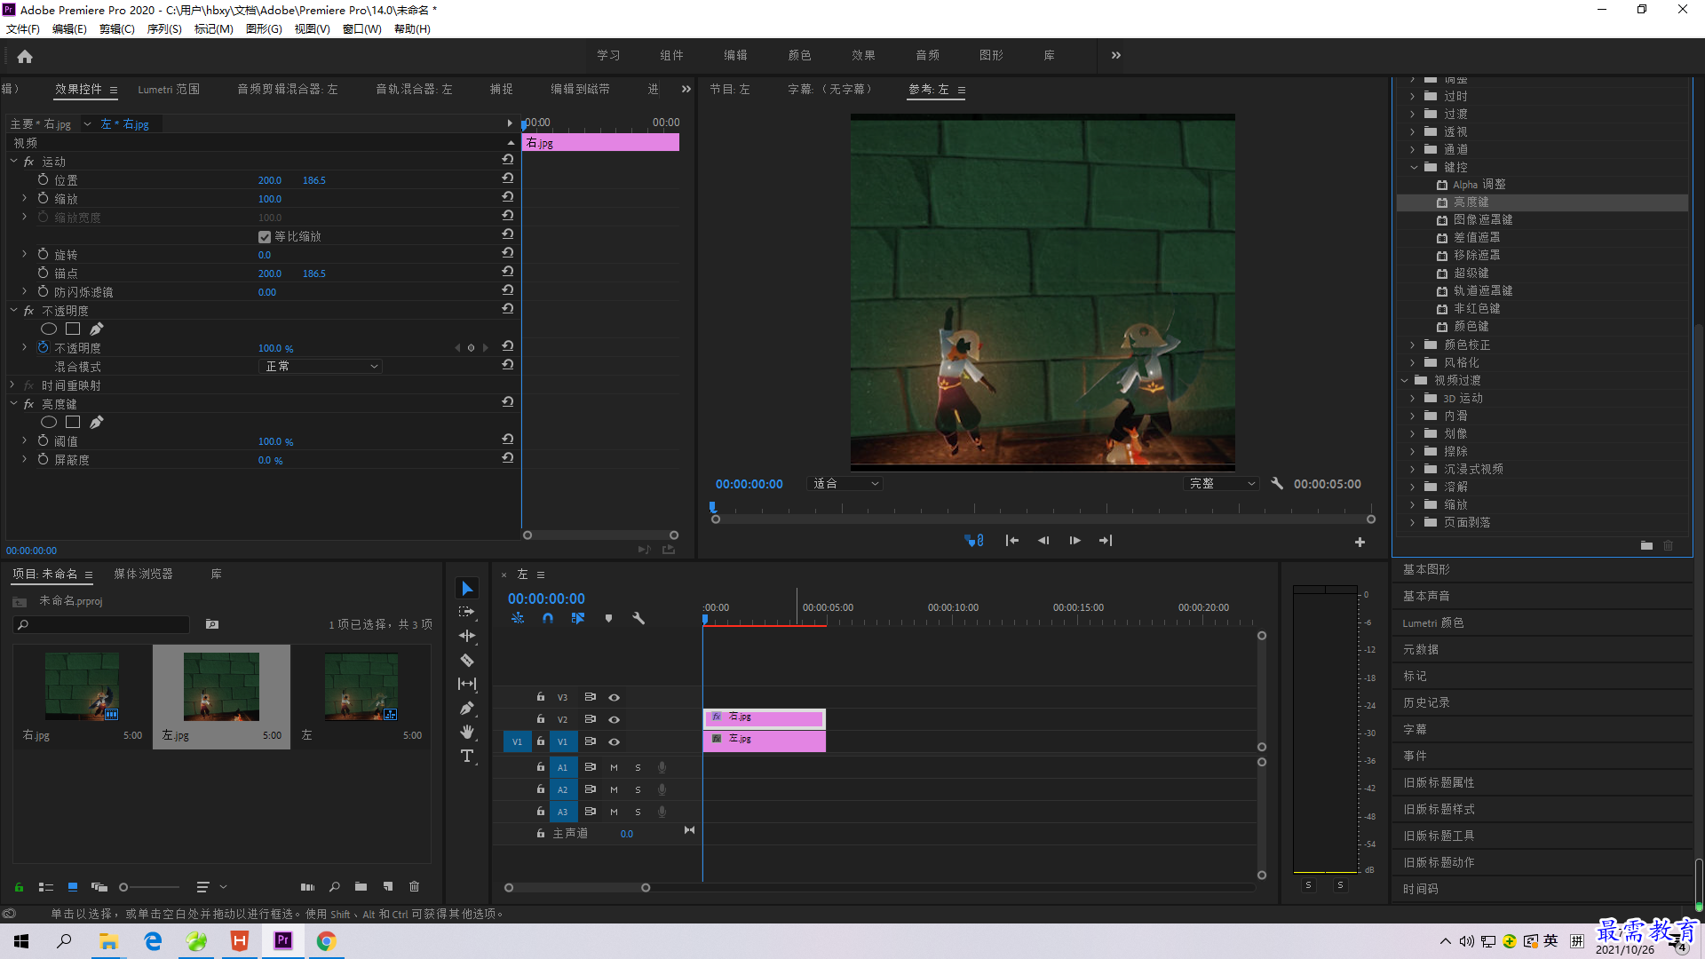The height and width of the screenshot is (959, 1705).
Task: Switch to 节目: 左 monitor tab
Action: (x=730, y=89)
